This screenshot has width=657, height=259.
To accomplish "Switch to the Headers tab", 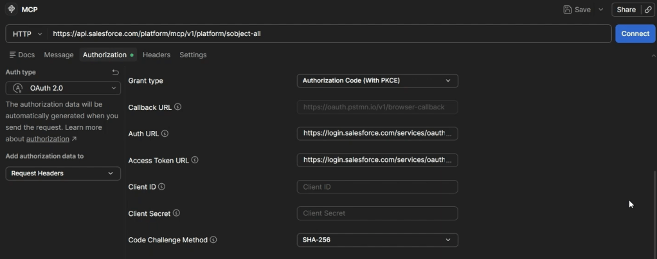I will pos(156,55).
